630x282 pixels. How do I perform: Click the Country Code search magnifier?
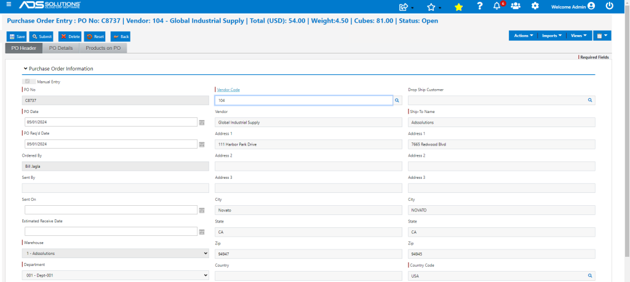point(590,276)
